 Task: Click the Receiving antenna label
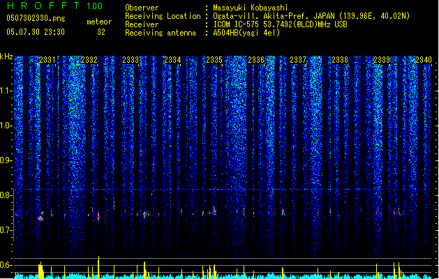coord(161,33)
